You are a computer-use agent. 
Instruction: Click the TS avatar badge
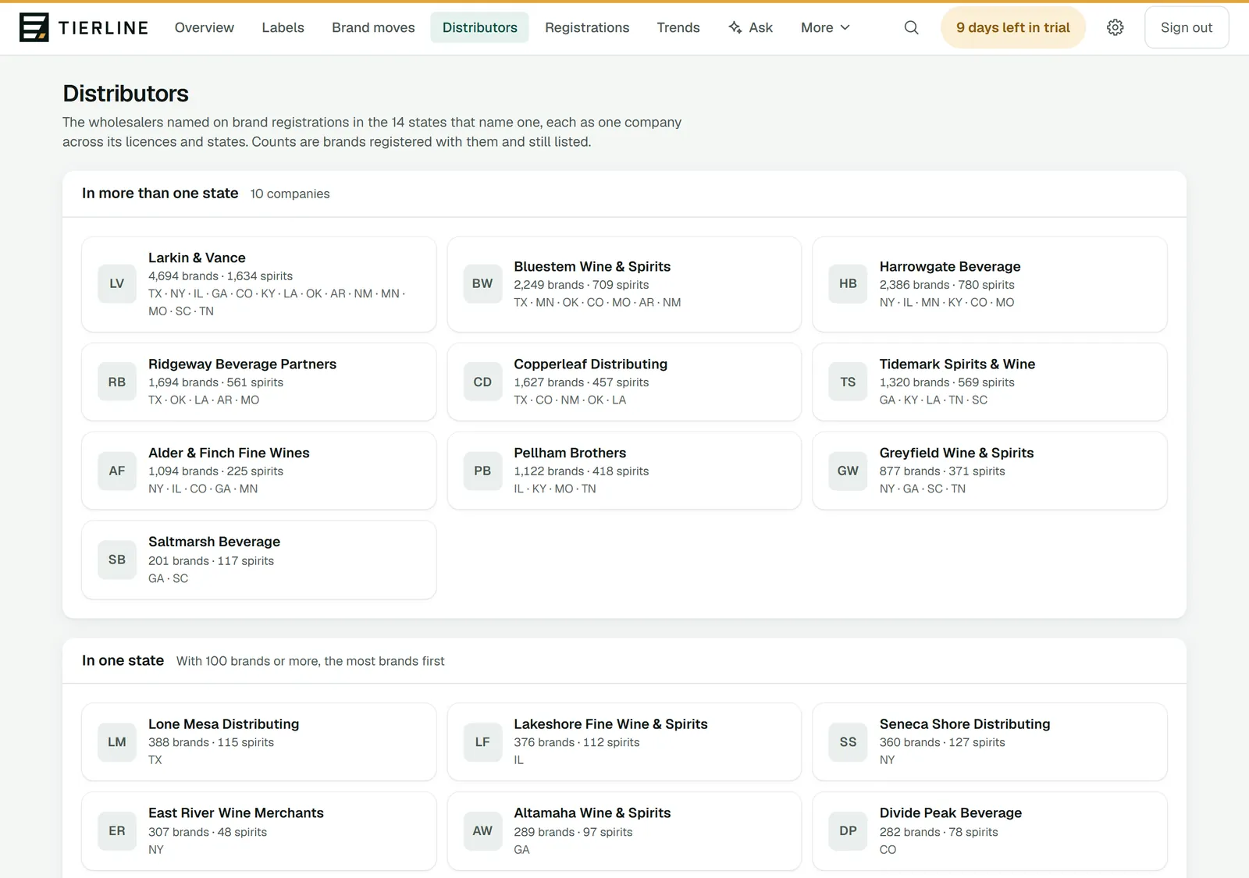click(x=848, y=382)
